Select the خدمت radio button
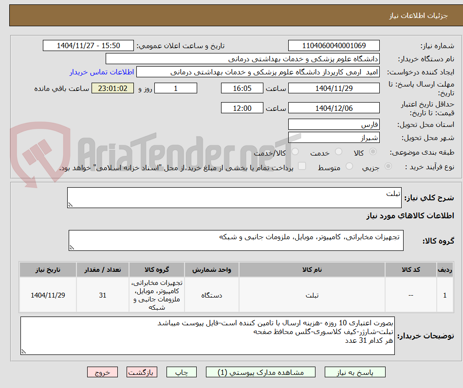Viewport: 463px width, 388px height. click(338, 152)
